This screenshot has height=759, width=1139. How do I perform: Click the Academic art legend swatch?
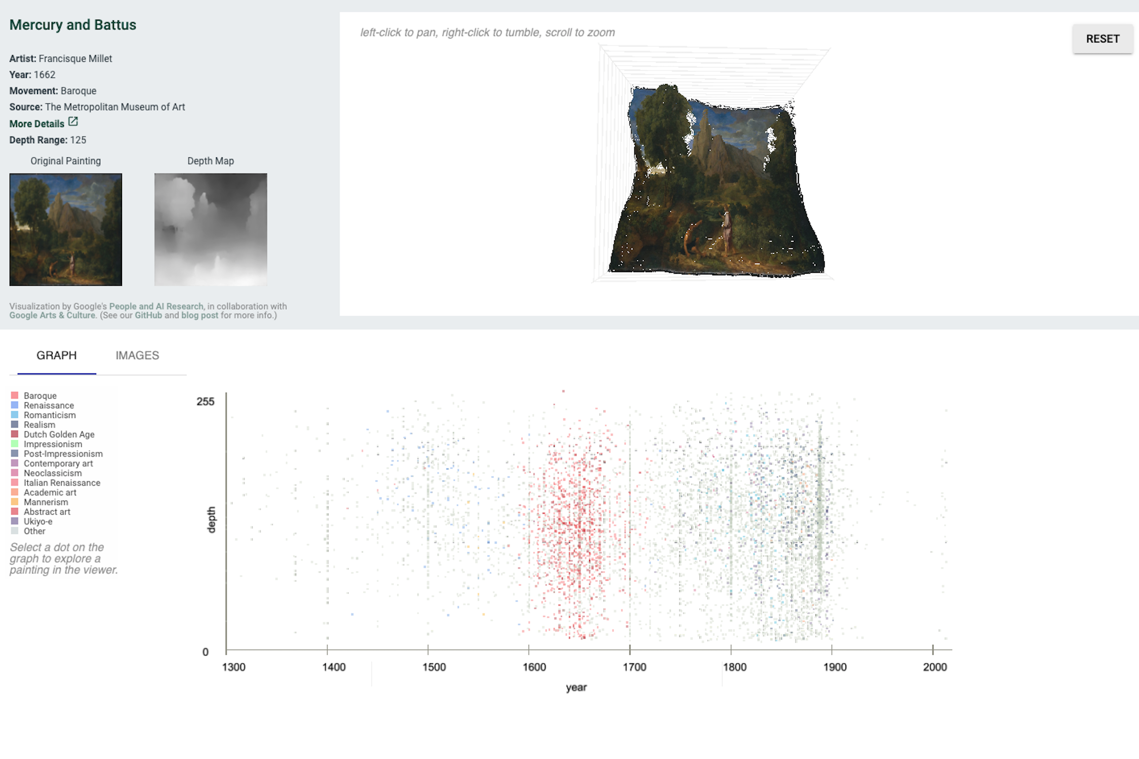click(x=15, y=492)
